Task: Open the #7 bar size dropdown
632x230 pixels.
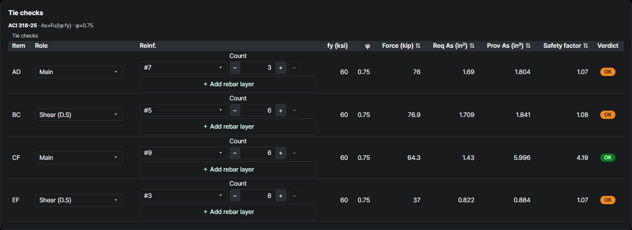Action: 184,68
